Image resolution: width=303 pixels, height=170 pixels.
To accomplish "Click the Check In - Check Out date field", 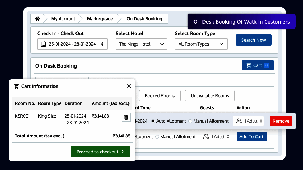I will (x=73, y=44).
